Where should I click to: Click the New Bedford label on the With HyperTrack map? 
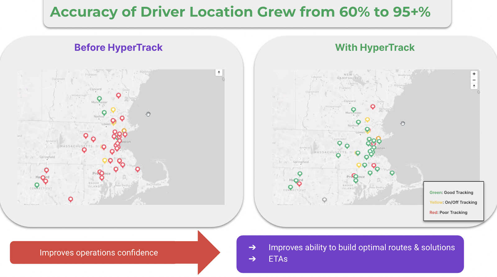click(378, 188)
